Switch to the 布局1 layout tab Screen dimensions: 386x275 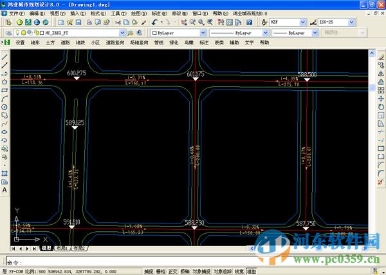point(62,248)
